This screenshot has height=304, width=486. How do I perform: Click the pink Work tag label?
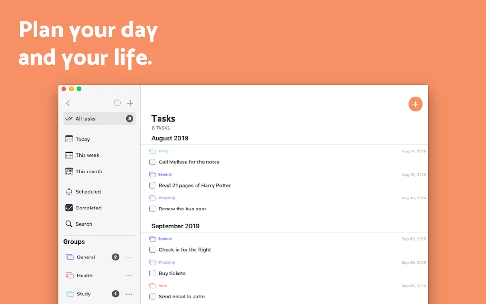tap(162, 285)
